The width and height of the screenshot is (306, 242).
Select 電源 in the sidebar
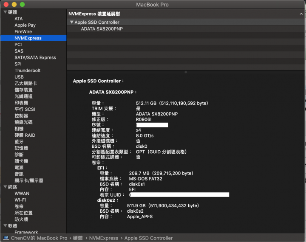tap(19, 168)
